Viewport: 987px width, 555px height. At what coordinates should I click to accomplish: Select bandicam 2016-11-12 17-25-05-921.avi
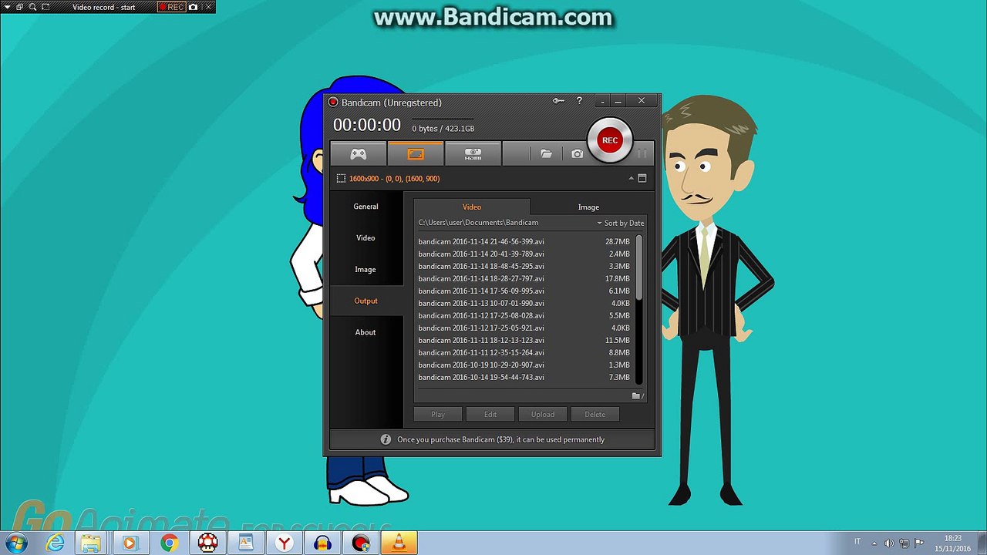524,328
